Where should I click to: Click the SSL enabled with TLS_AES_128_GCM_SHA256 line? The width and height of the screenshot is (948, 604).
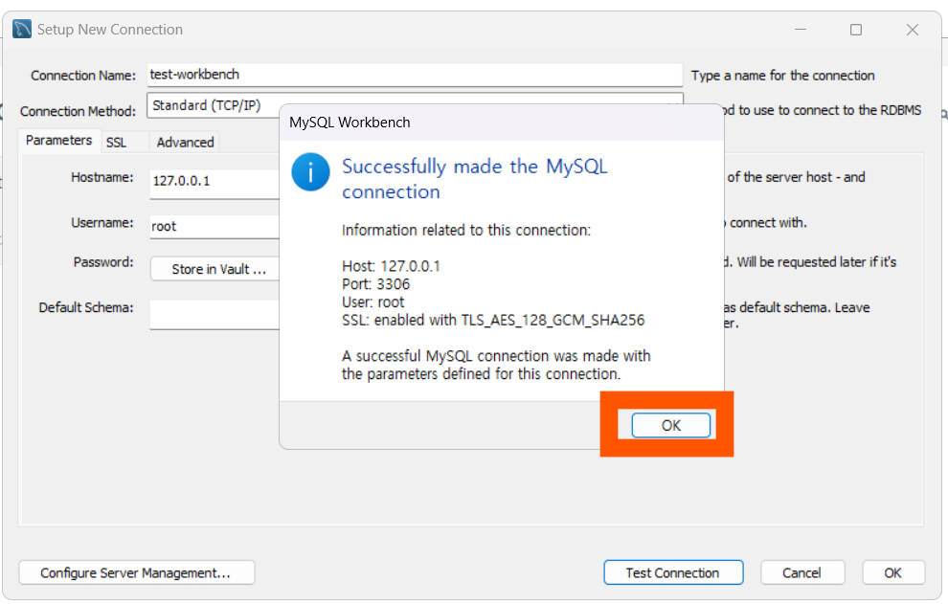click(x=493, y=320)
